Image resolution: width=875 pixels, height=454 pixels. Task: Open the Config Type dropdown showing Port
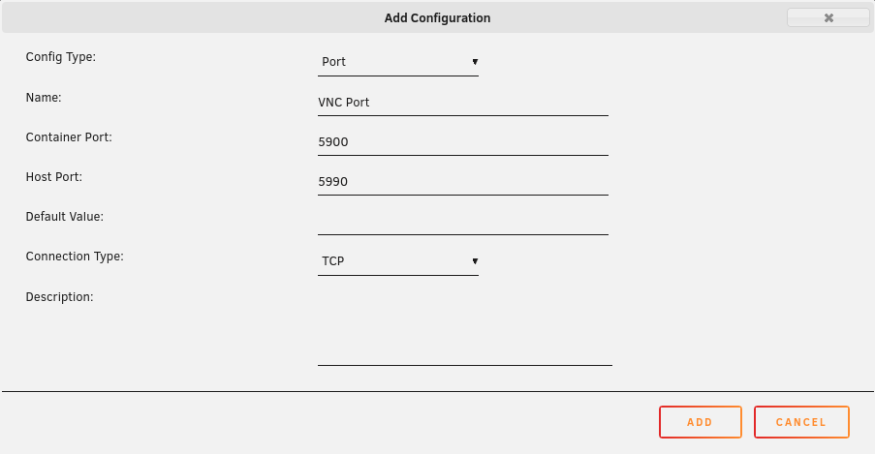click(398, 62)
